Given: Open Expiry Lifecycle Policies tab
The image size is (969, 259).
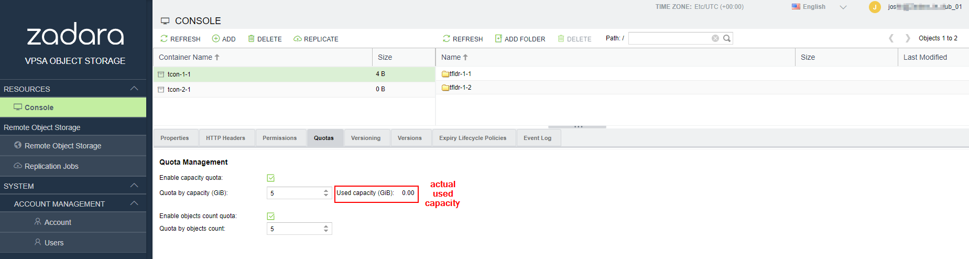Looking at the screenshot, I should click(x=473, y=138).
